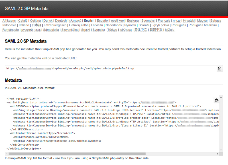This screenshot has height=165, width=228.
Task: Switch language to Čeština
Action: click(x=36, y=21)
